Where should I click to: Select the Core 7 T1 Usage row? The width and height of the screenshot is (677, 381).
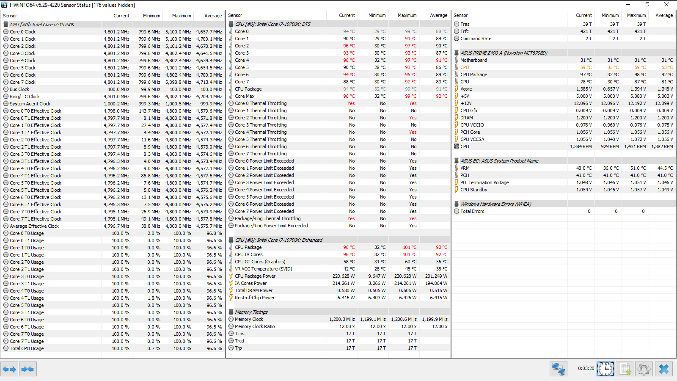113,341
